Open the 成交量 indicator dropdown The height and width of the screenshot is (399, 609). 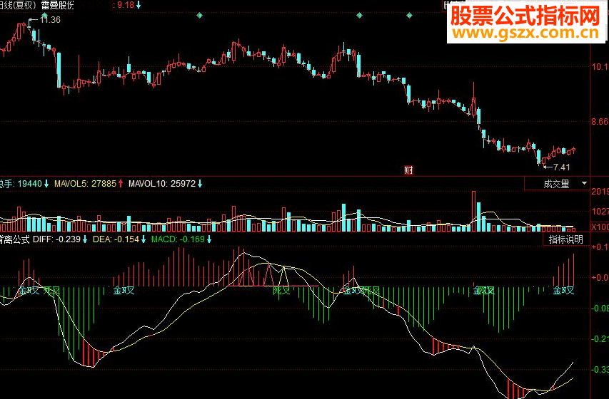click(557, 184)
